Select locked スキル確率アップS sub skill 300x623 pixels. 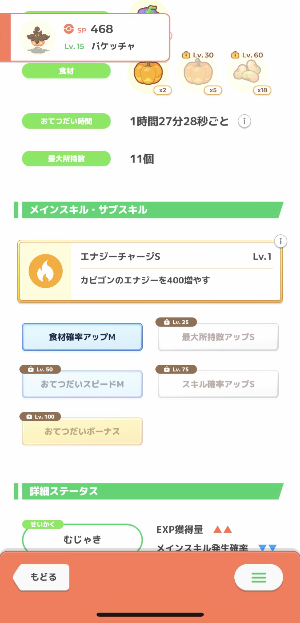pyautogui.click(x=218, y=384)
